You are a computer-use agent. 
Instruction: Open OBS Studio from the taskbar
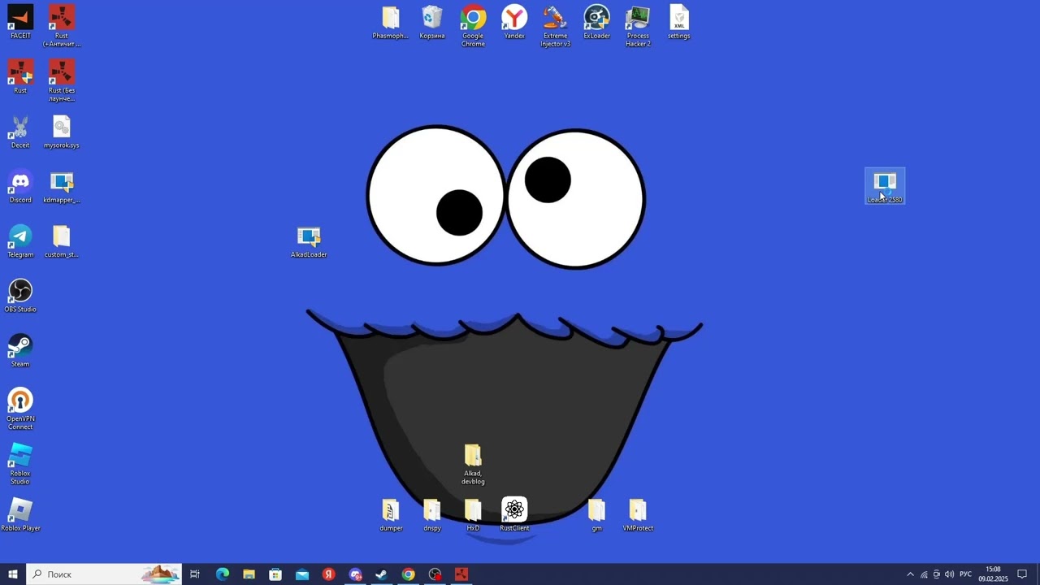[x=435, y=574]
